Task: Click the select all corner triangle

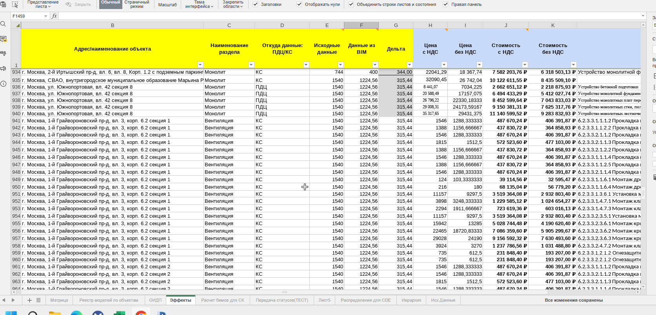Action: (x=18, y=25)
